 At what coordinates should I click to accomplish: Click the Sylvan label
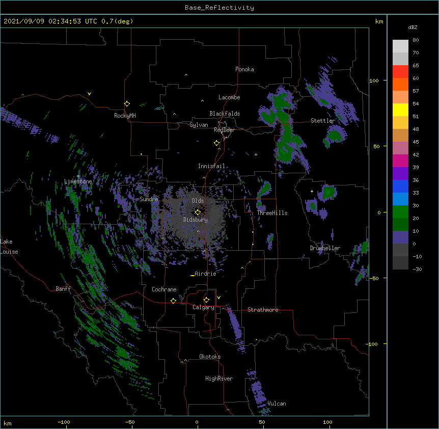tap(199, 125)
